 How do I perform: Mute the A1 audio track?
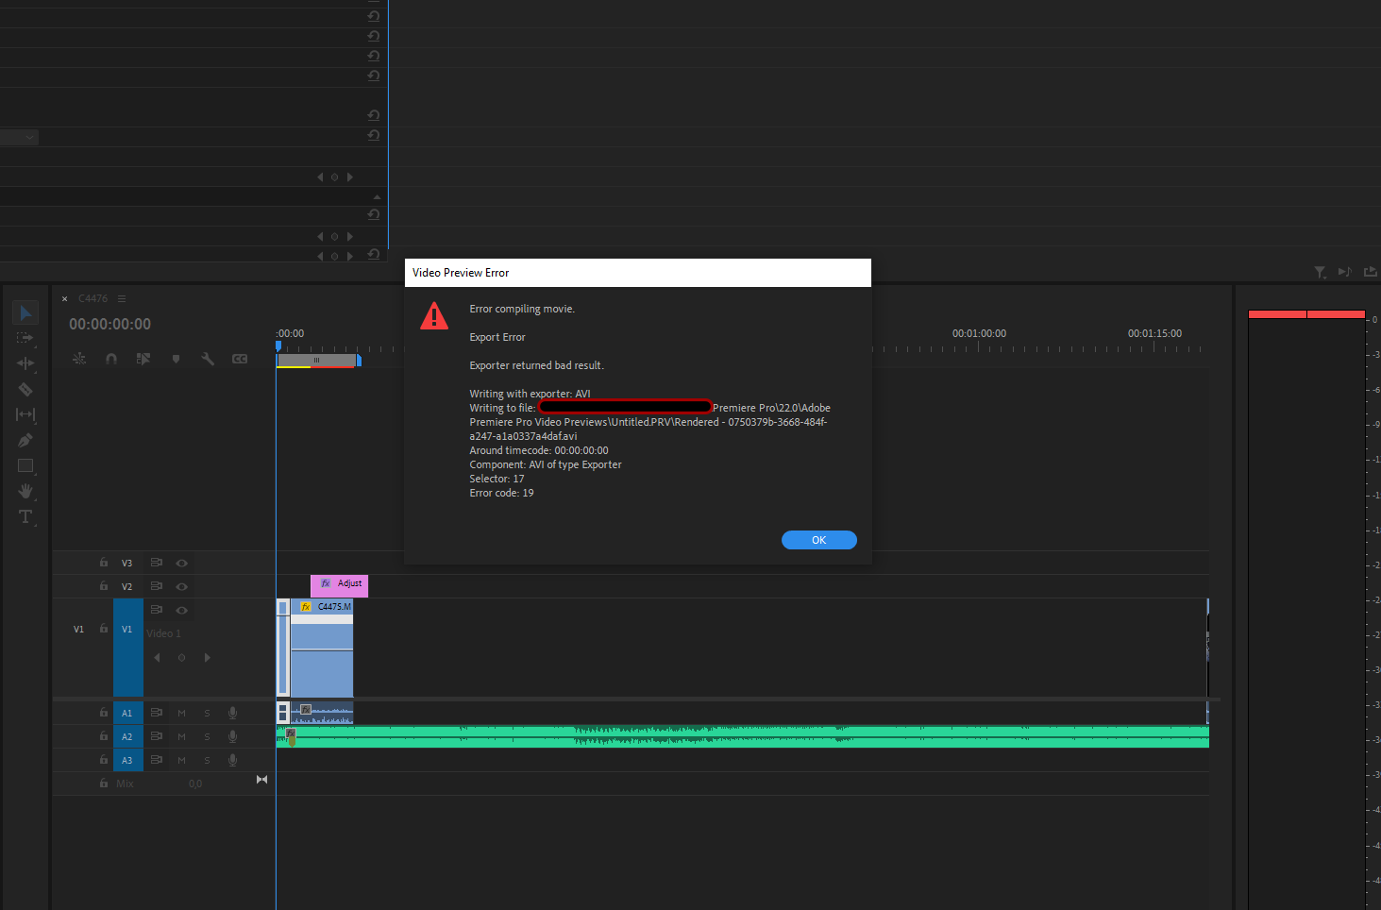point(181,713)
